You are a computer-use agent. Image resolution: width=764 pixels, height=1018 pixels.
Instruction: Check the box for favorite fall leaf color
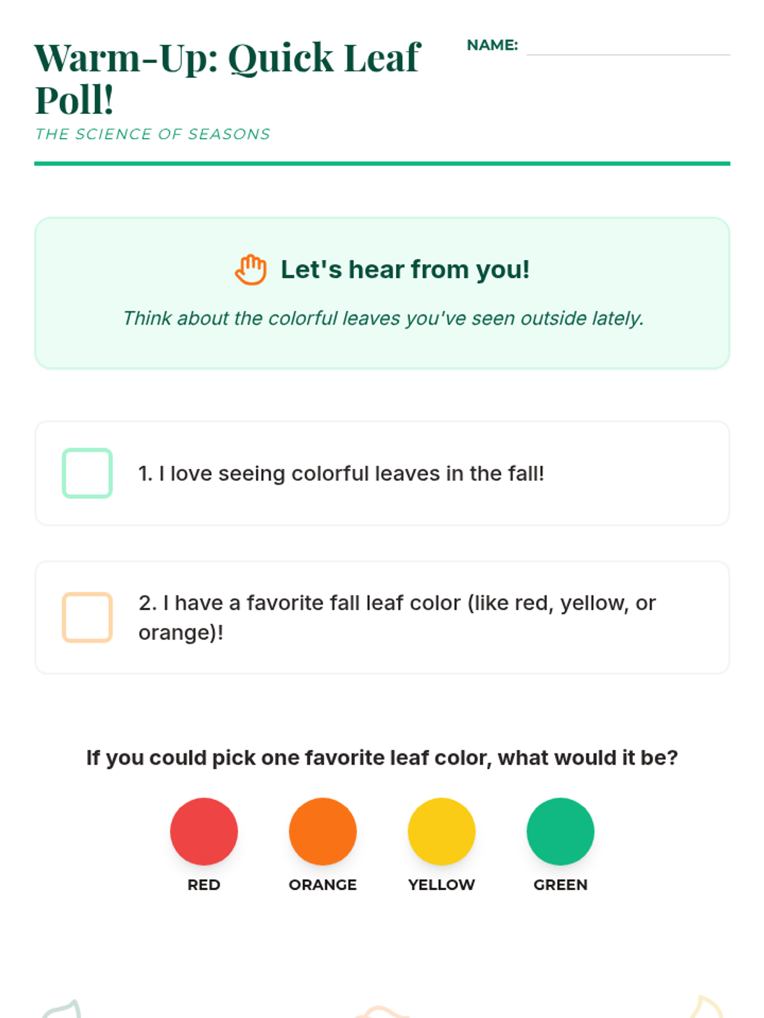pyautogui.click(x=87, y=617)
